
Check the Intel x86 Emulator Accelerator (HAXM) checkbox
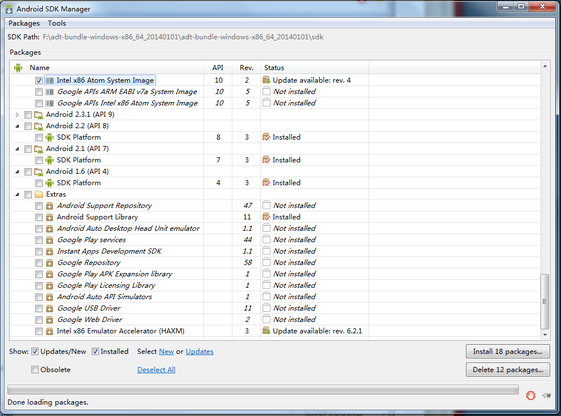tap(39, 332)
